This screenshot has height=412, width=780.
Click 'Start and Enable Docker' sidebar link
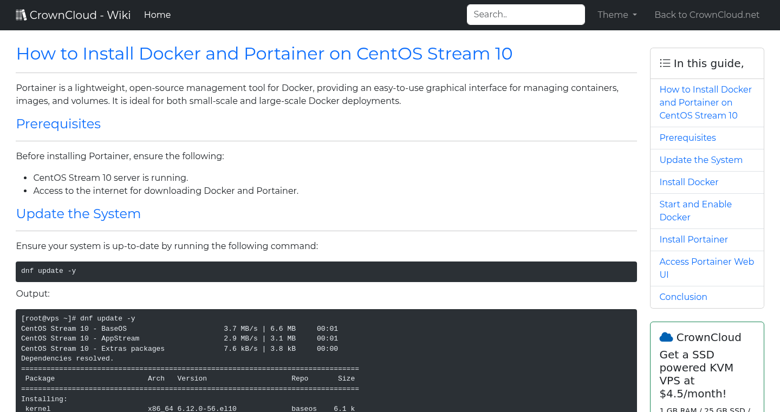point(695,211)
